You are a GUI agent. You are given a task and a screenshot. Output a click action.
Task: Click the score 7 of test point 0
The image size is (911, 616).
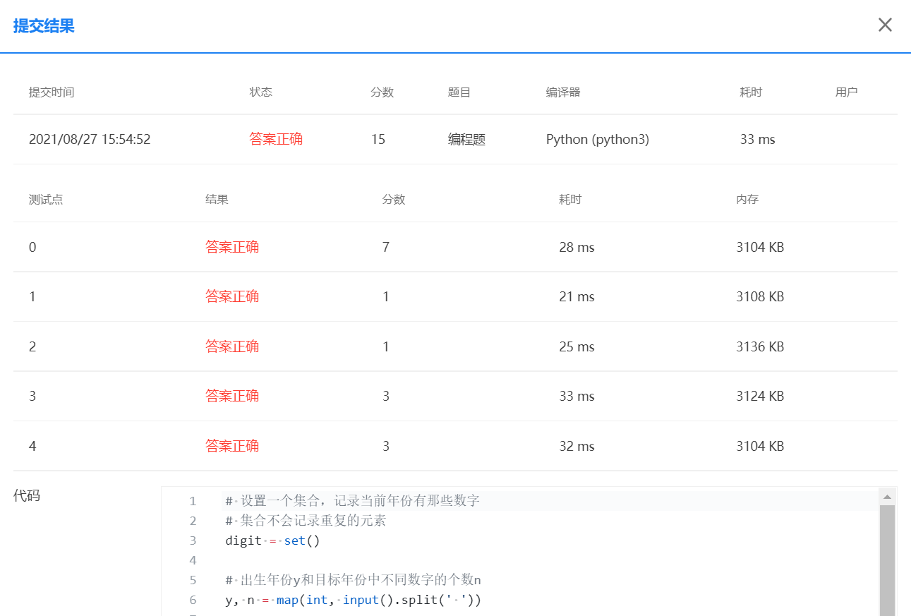[386, 247]
